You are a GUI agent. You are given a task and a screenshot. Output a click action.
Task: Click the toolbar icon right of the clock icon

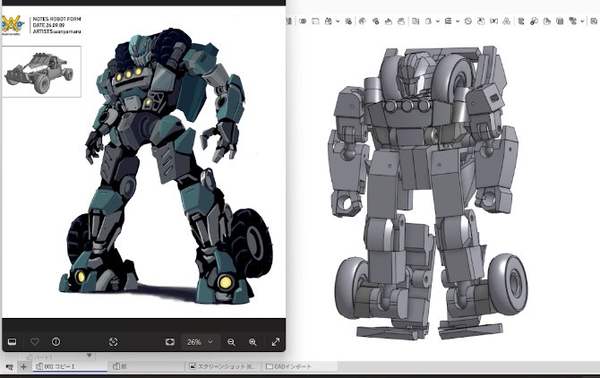point(481,21)
